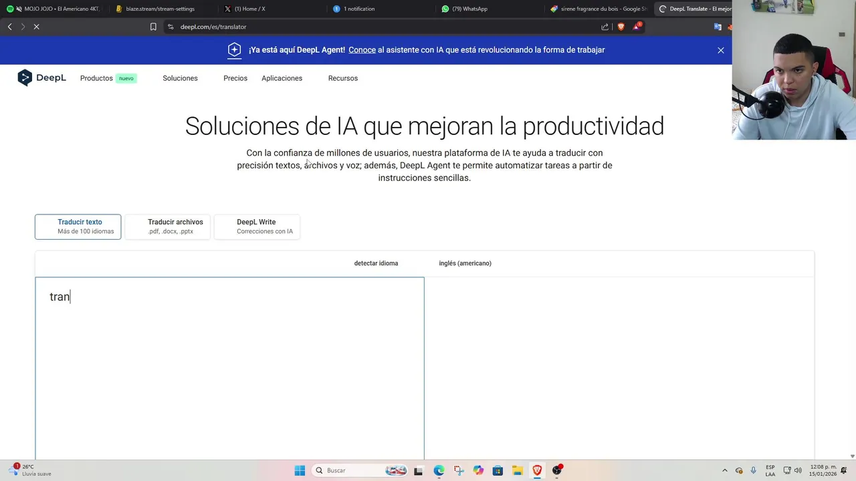The height and width of the screenshot is (481, 856).
Task: Open Task View from the taskbar
Action: pos(418,470)
